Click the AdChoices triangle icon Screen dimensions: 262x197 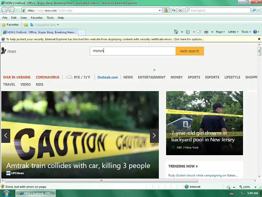pos(155,70)
